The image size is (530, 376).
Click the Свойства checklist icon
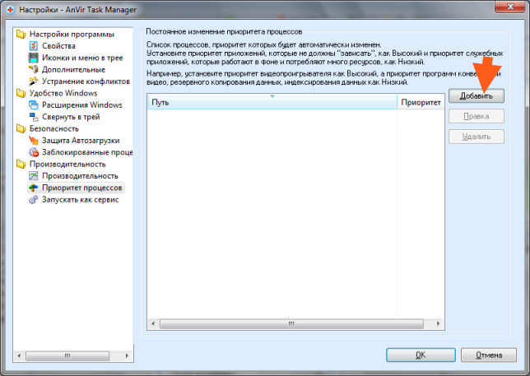34,46
